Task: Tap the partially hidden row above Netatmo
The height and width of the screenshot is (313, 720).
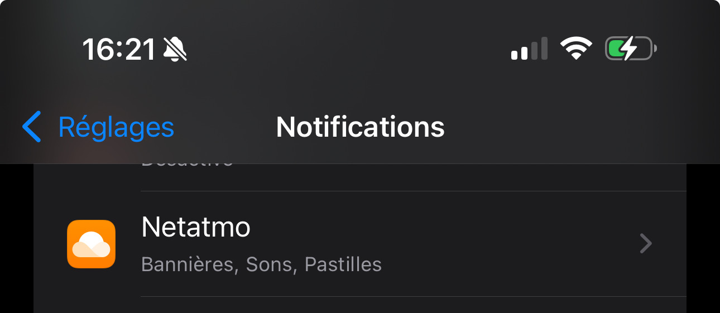Action: (357, 176)
